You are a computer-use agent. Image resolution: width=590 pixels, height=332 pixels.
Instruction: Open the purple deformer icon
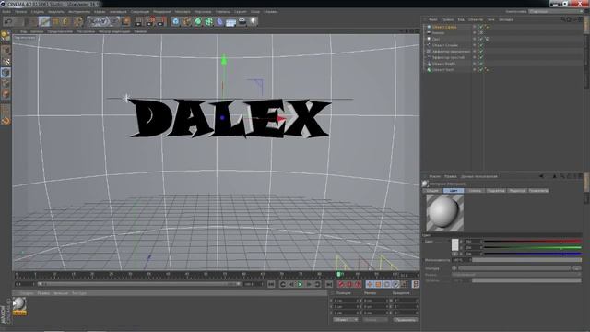point(220,21)
